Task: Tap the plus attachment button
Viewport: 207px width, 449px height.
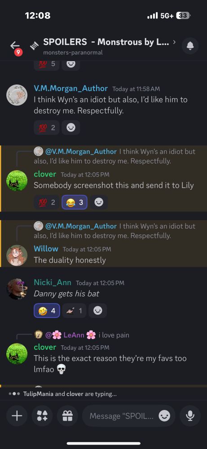Action: 17,416
